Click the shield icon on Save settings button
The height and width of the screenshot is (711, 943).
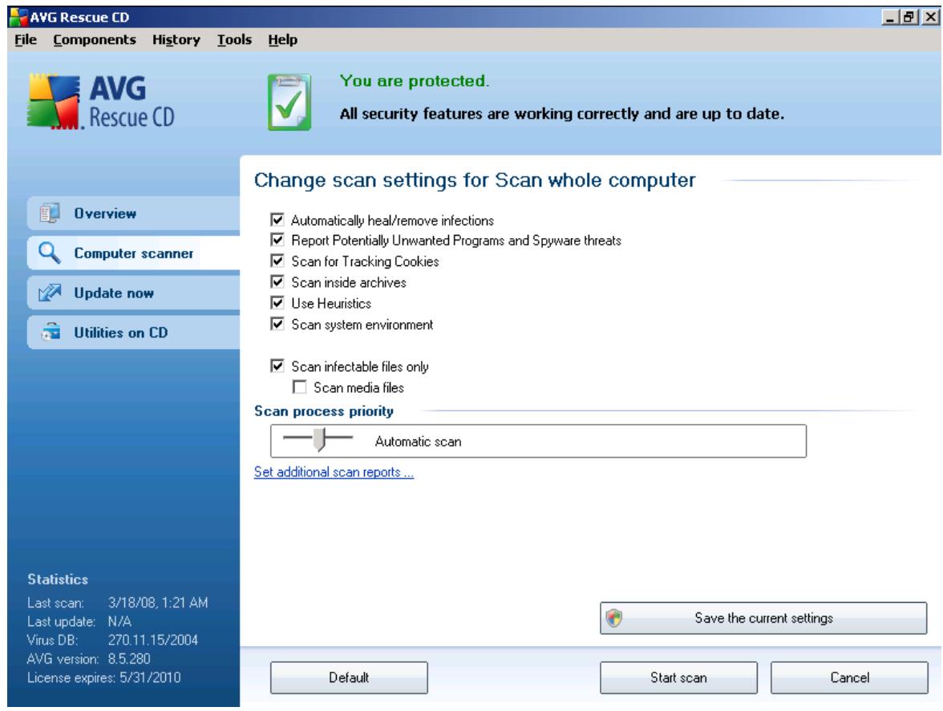tap(614, 618)
